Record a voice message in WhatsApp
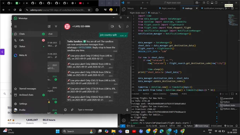This screenshot has width=240, height=135. coord(127,110)
